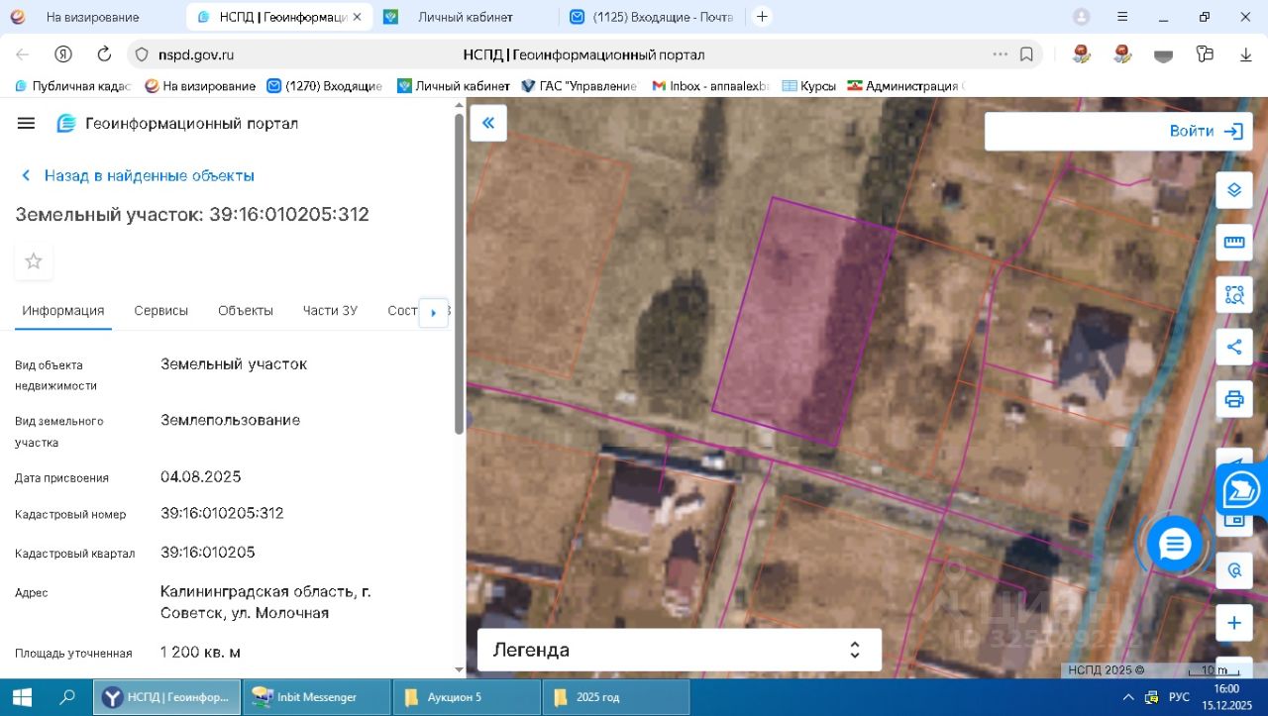
Task: Click the area value 1 200 кв. м
Action: (x=200, y=652)
